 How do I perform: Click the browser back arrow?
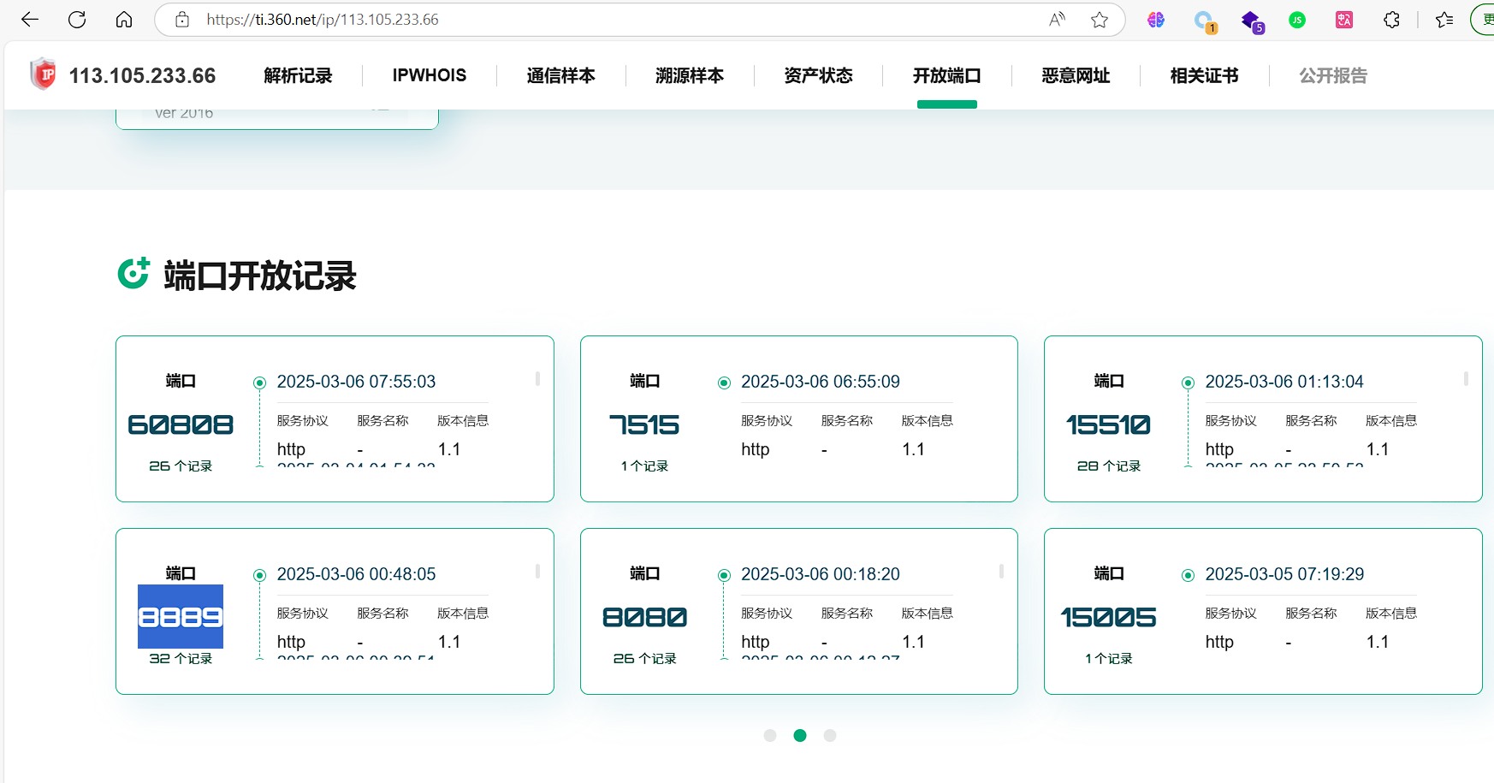(x=30, y=20)
